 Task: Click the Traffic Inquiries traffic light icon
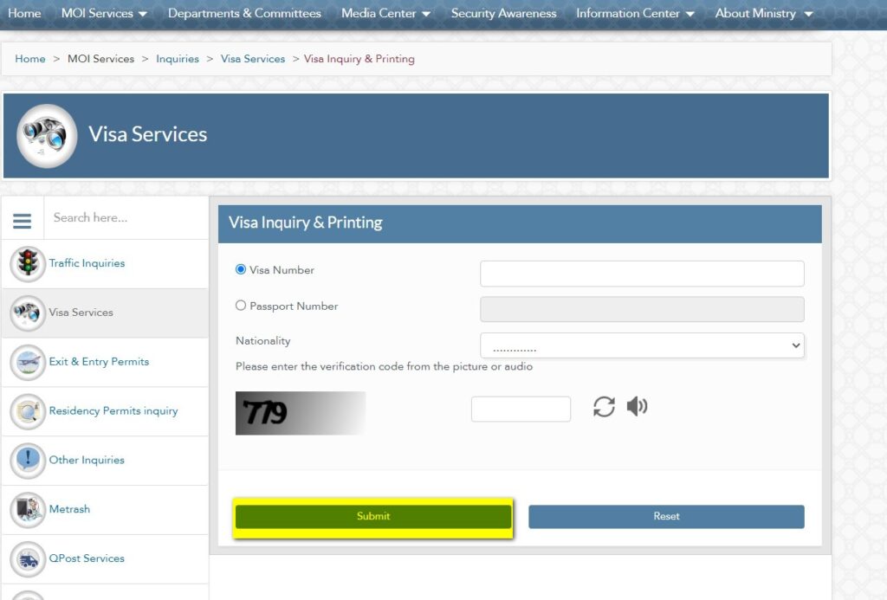point(28,264)
